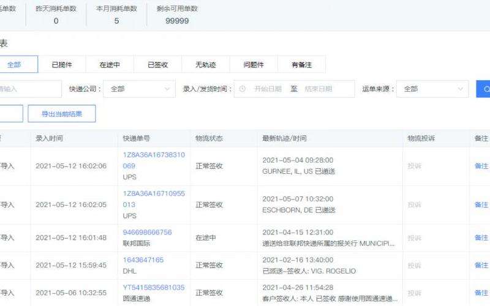
Task: Open tracking number YT5415835681035
Action: point(154,287)
